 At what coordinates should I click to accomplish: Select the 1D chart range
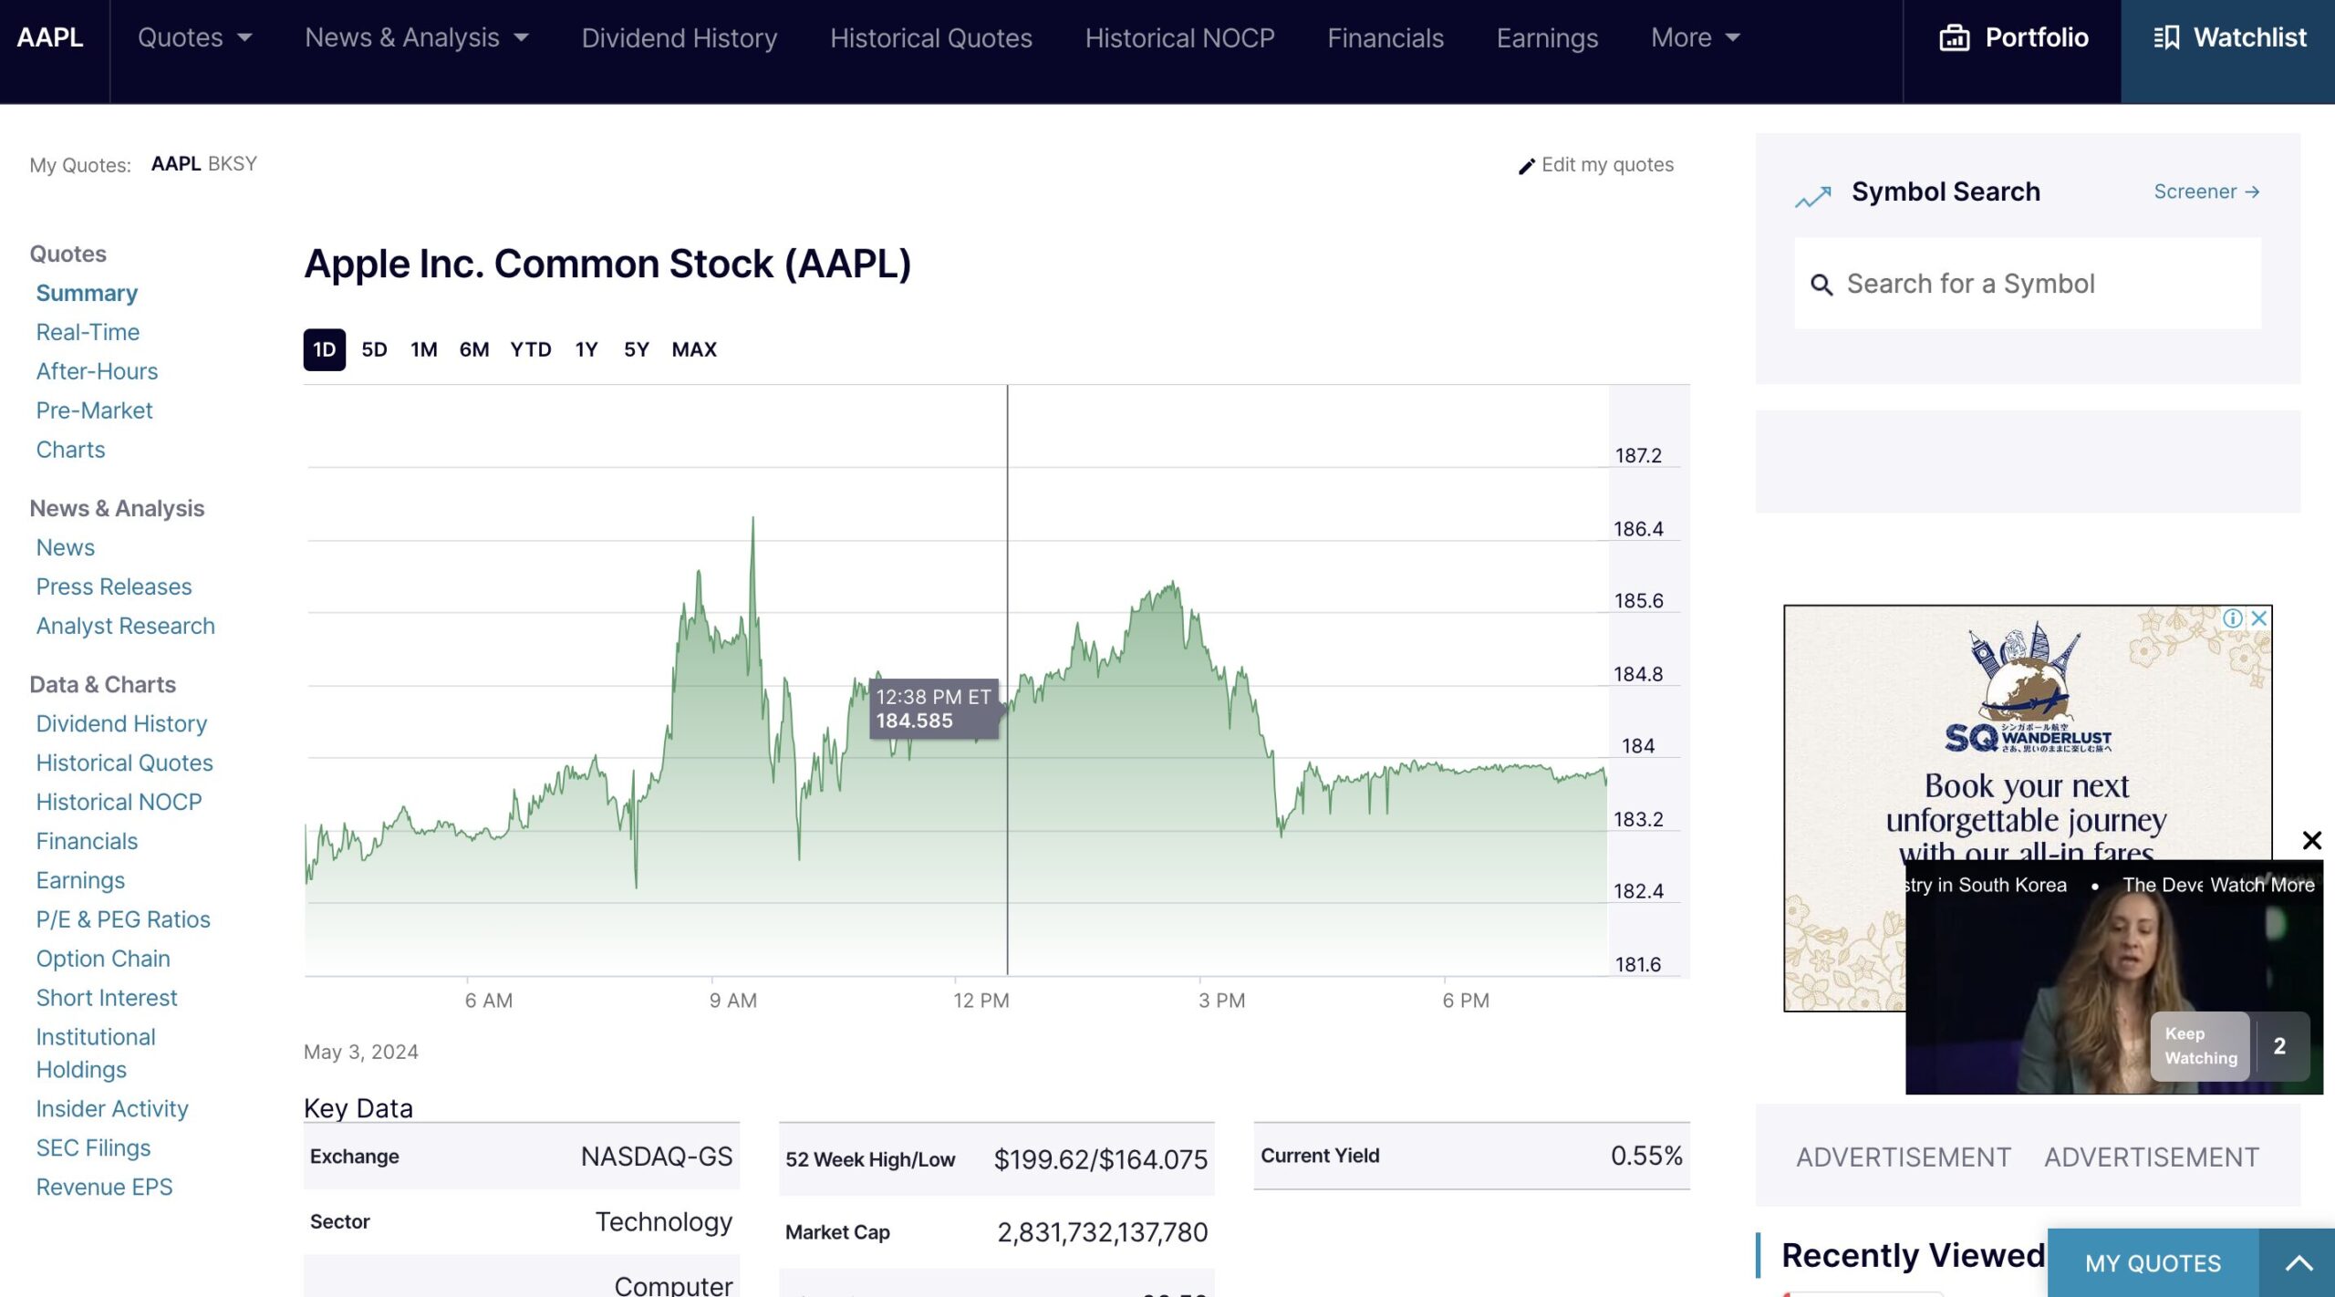tap(324, 349)
